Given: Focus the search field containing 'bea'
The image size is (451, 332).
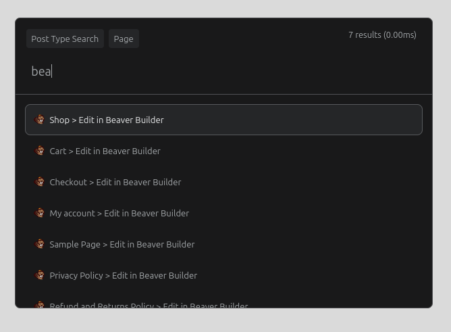Looking at the screenshot, I should [x=223, y=72].
